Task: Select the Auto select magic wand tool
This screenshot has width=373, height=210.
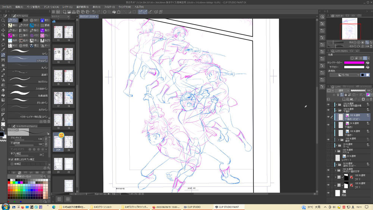Action: (x=3, y=40)
